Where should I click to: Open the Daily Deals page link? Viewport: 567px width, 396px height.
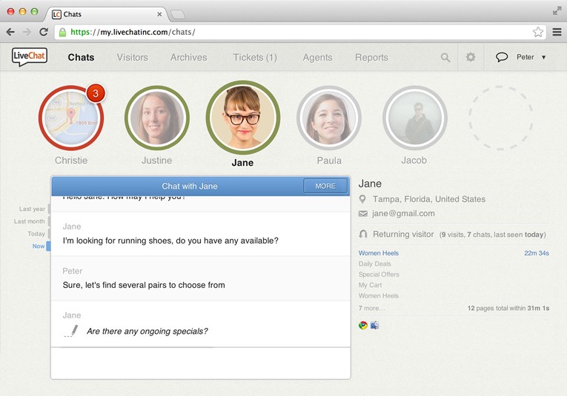374,264
